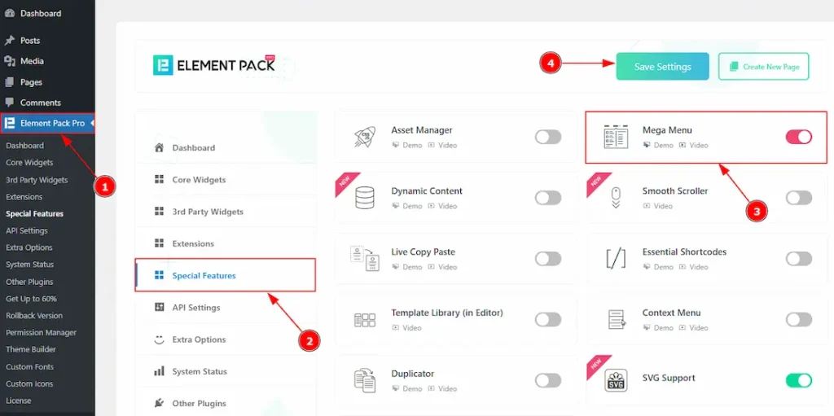Enable the Asset Manager toggle
Screen dimensions: 834x416
coord(547,137)
